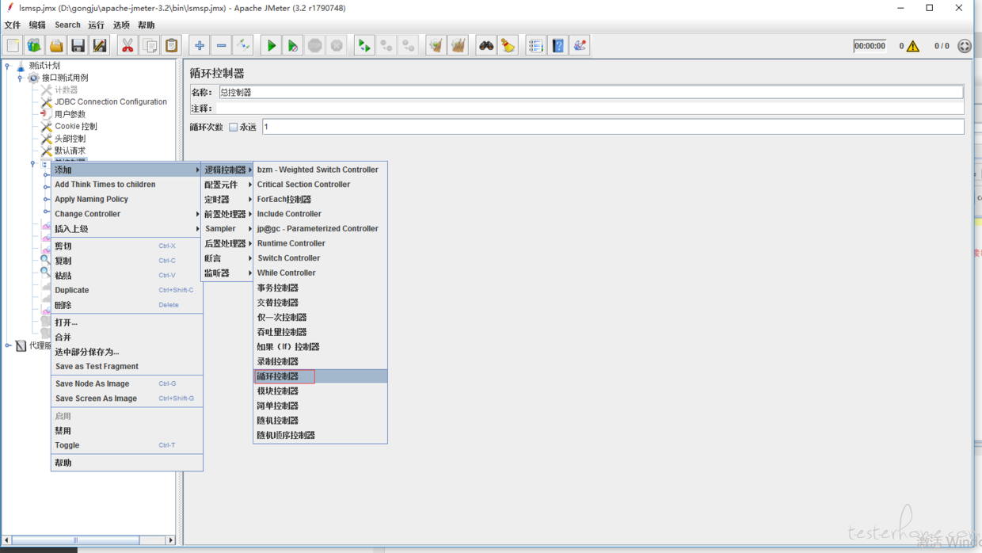Viewport: 982px width, 553px height.
Task: Click the Cut scissors toolbar icon
Action: [128, 46]
